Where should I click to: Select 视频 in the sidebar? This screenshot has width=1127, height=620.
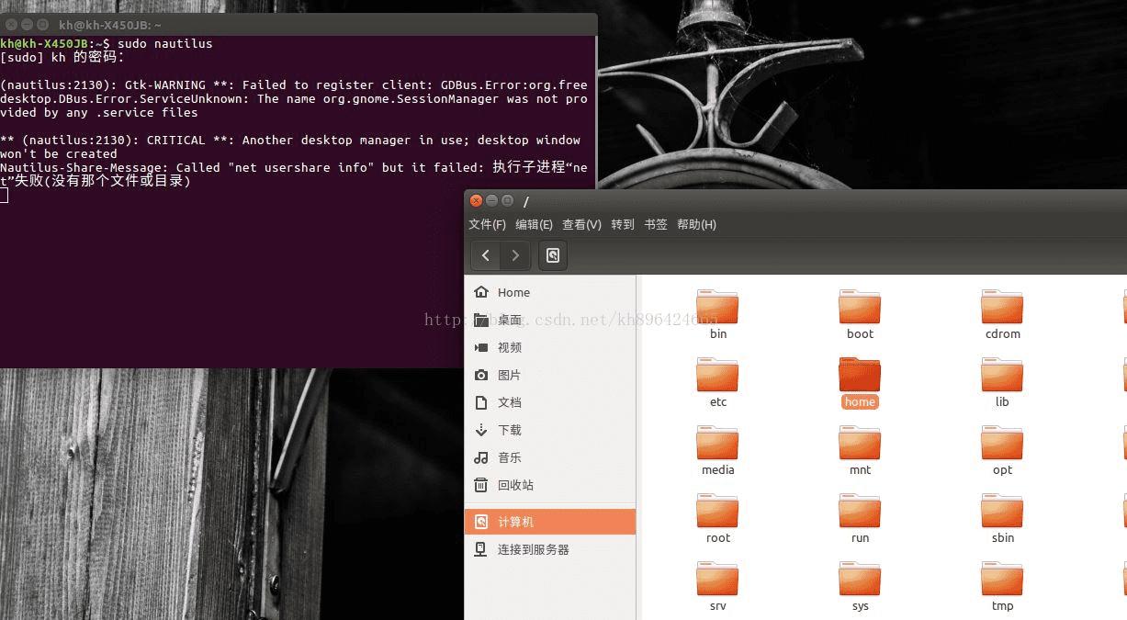click(550, 347)
